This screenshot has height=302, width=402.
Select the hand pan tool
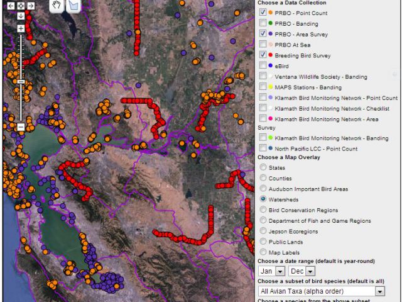click(57, 5)
